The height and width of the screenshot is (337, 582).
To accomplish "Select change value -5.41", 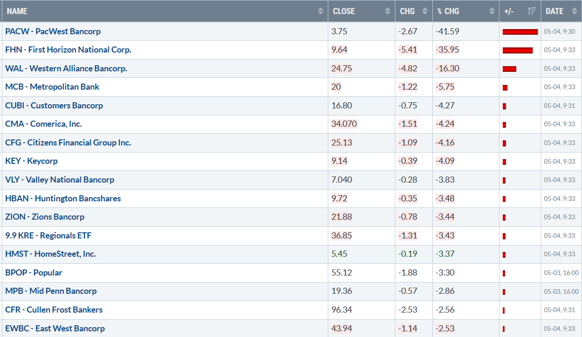I will (x=408, y=50).
